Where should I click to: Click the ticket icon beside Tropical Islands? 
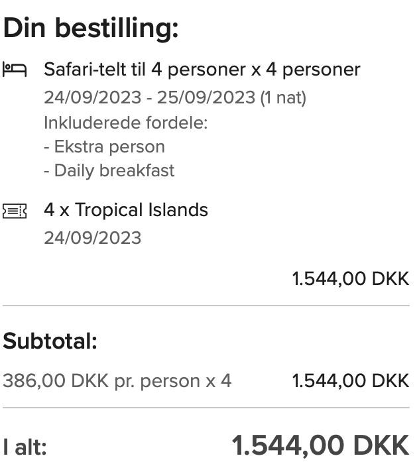pyautogui.click(x=15, y=211)
